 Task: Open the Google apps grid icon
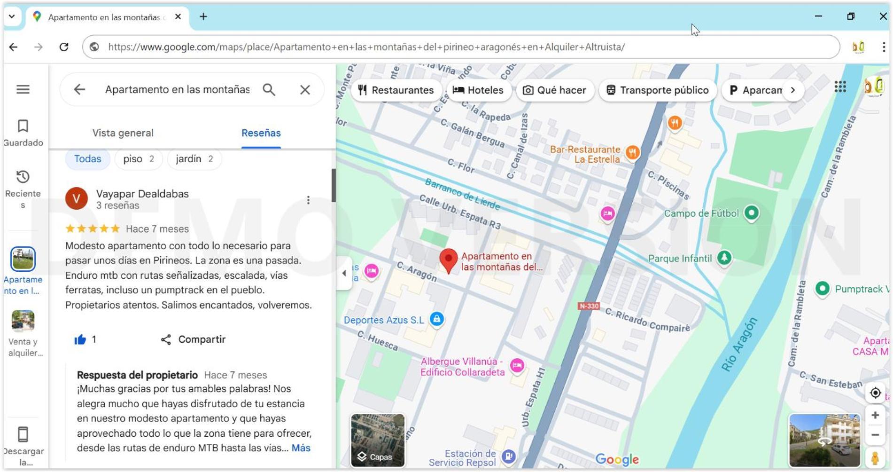[840, 87]
